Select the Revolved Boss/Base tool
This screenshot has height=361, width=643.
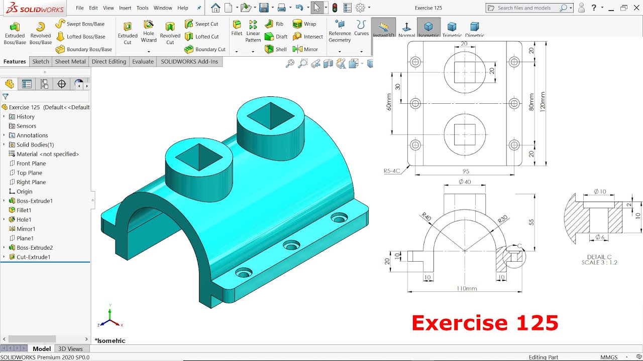[40, 34]
